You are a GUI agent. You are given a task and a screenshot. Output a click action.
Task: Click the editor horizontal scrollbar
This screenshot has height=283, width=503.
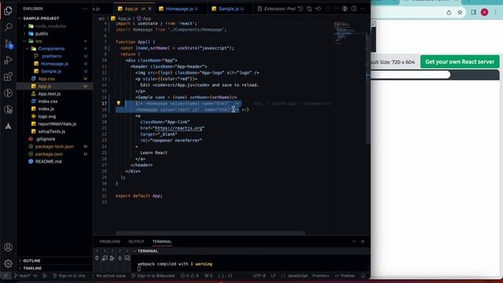pyautogui.click(x=211, y=233)
